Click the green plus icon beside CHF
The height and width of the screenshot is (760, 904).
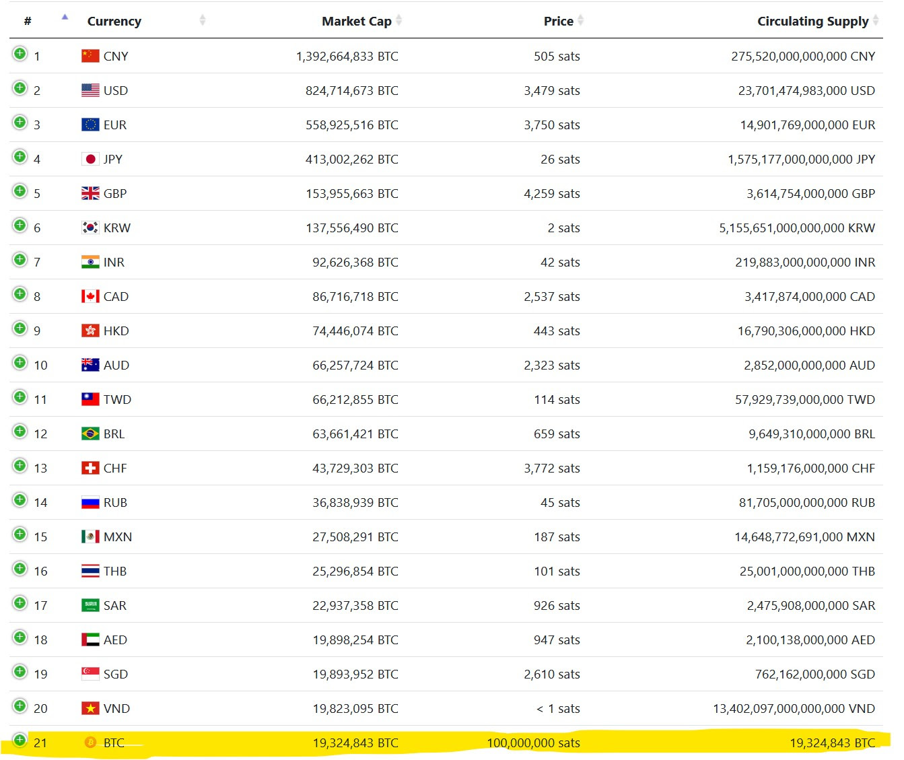point(20,466)
